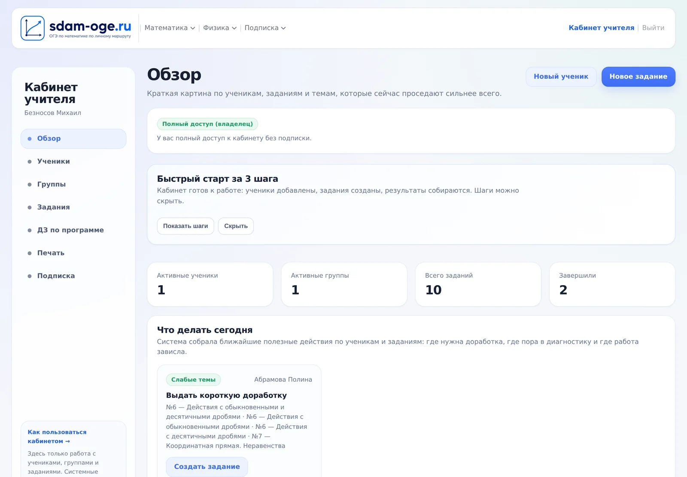
Task: Open Группы section in sidebar
Action: pyautogui.click(x=73, y=184)
